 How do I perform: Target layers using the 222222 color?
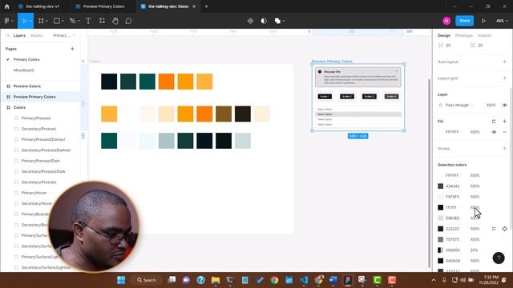504,229
